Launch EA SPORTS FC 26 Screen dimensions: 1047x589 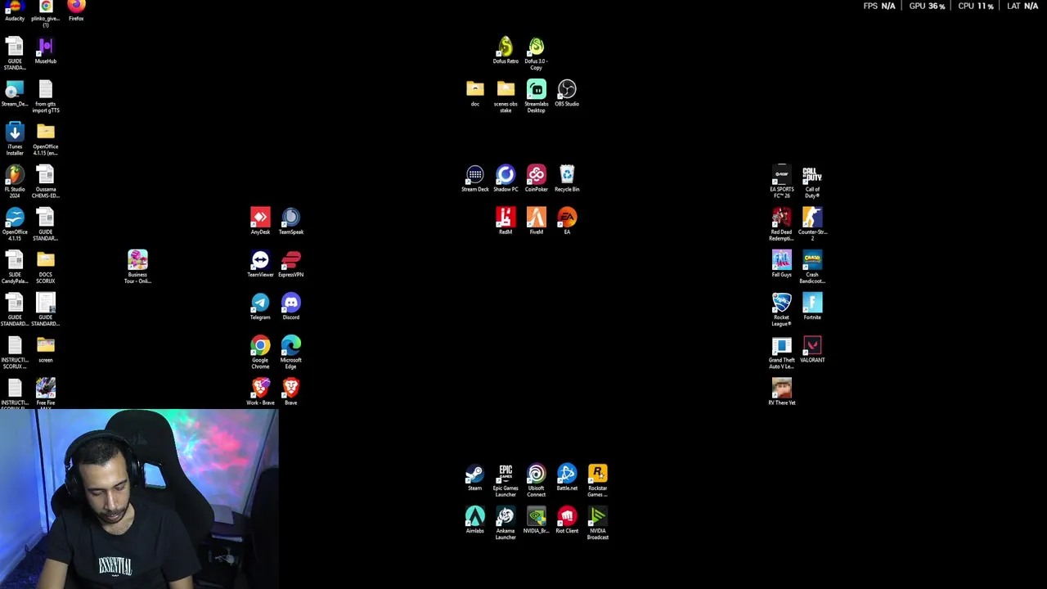(781, 182)
